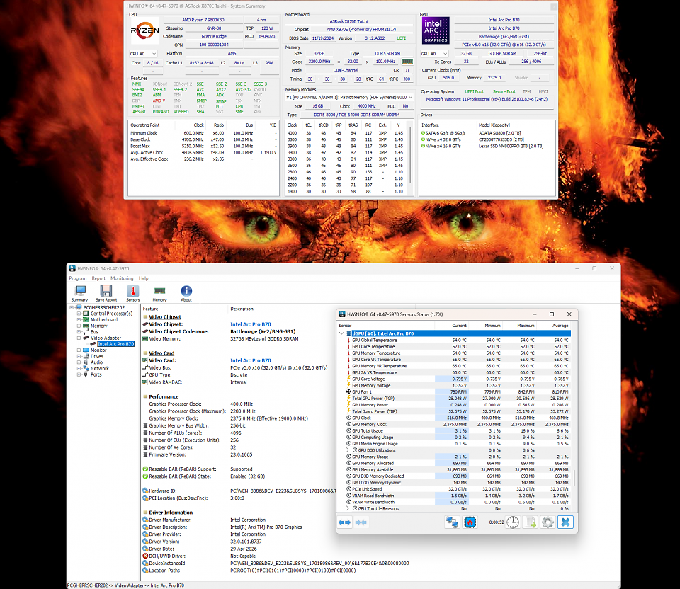This screenshot has width=680, height=589.
Task: Expand the Motherboard tree node
Action: (x=79, y=319)
